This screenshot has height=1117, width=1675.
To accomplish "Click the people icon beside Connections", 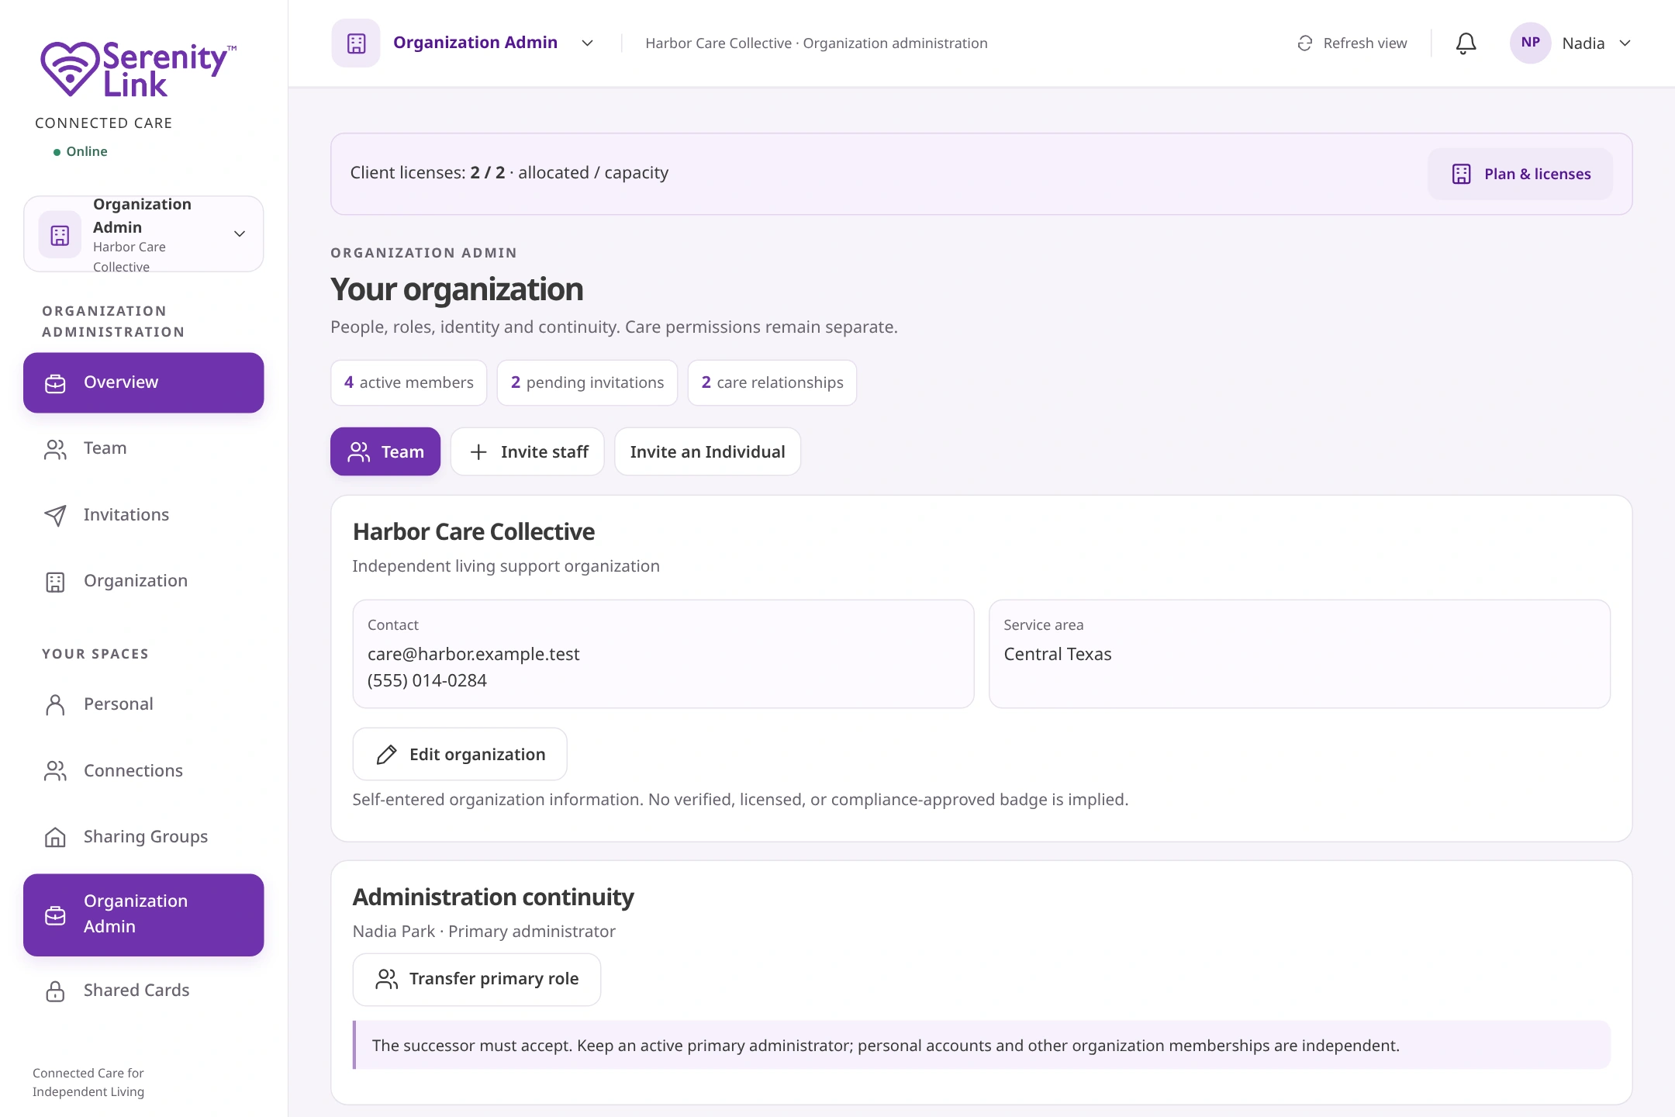I will tap(55, 771).
